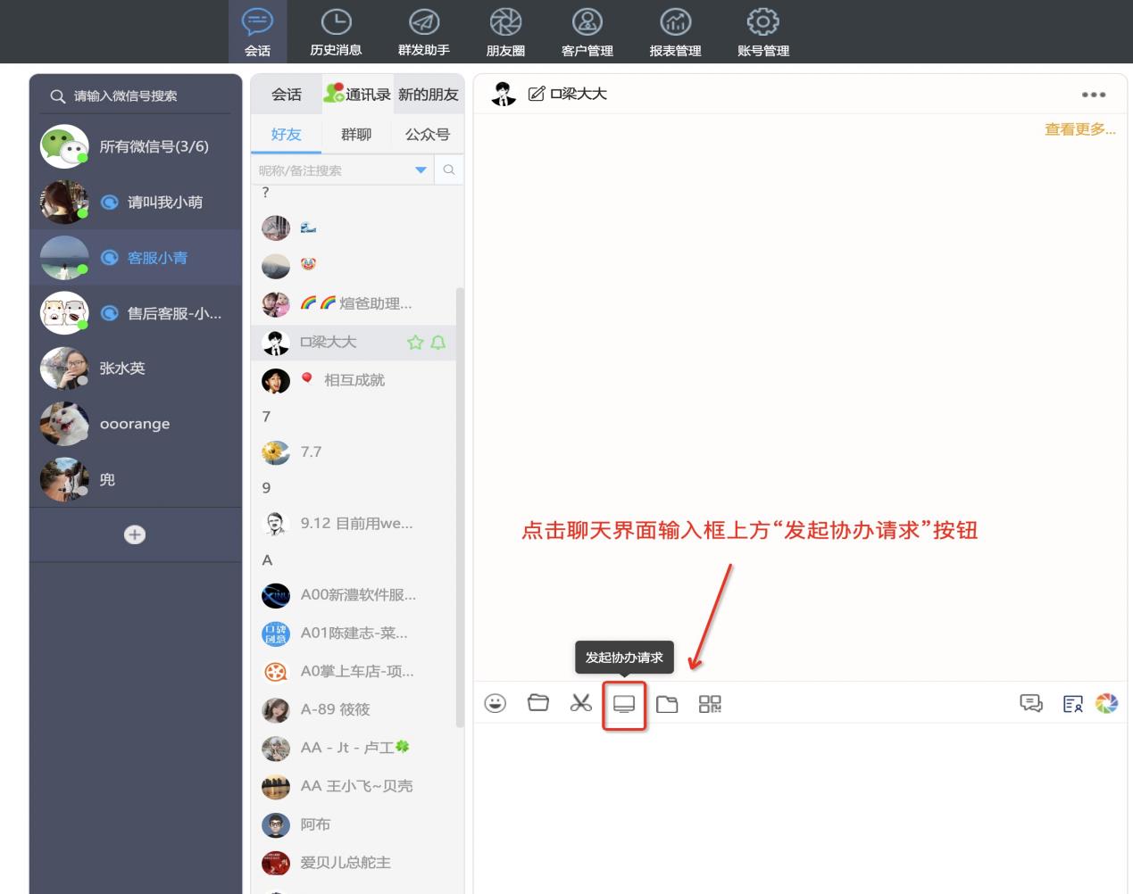Image resolution: width=1133 pixels, height=894 pixels.
Task: Open contact A00新澧软件服...
Action: click(355, 595)
